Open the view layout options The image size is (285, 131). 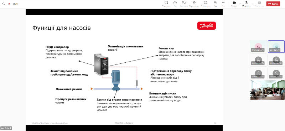coord(215,4)
